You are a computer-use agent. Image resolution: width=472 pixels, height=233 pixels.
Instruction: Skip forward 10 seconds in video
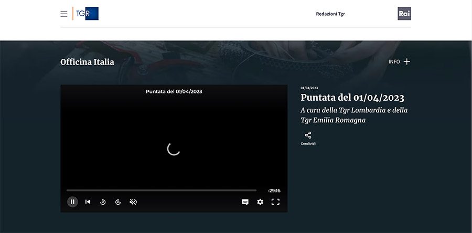[x=118, y=202]
